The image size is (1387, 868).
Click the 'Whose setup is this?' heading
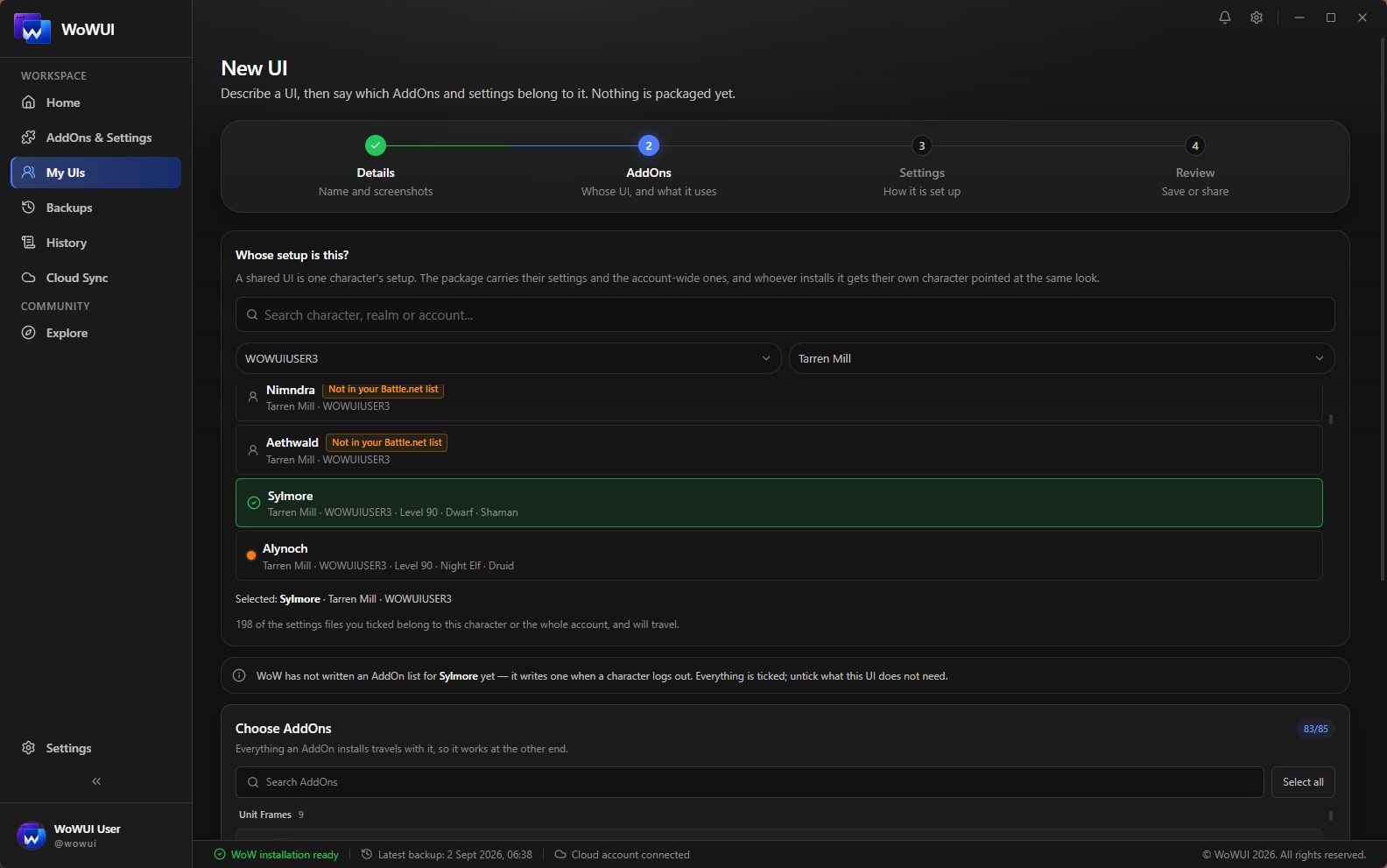pos(292,255)
